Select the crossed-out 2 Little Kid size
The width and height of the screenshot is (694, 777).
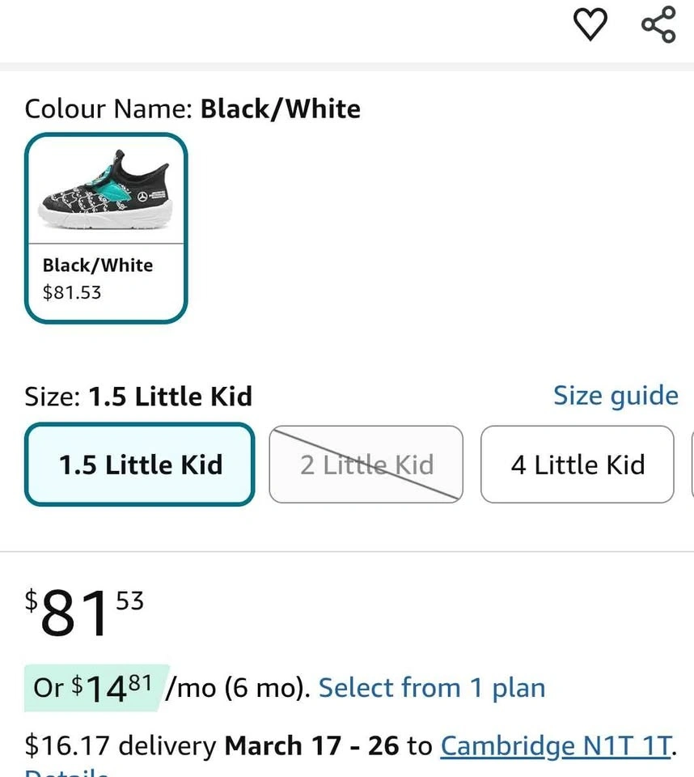[x=366, y=465]
